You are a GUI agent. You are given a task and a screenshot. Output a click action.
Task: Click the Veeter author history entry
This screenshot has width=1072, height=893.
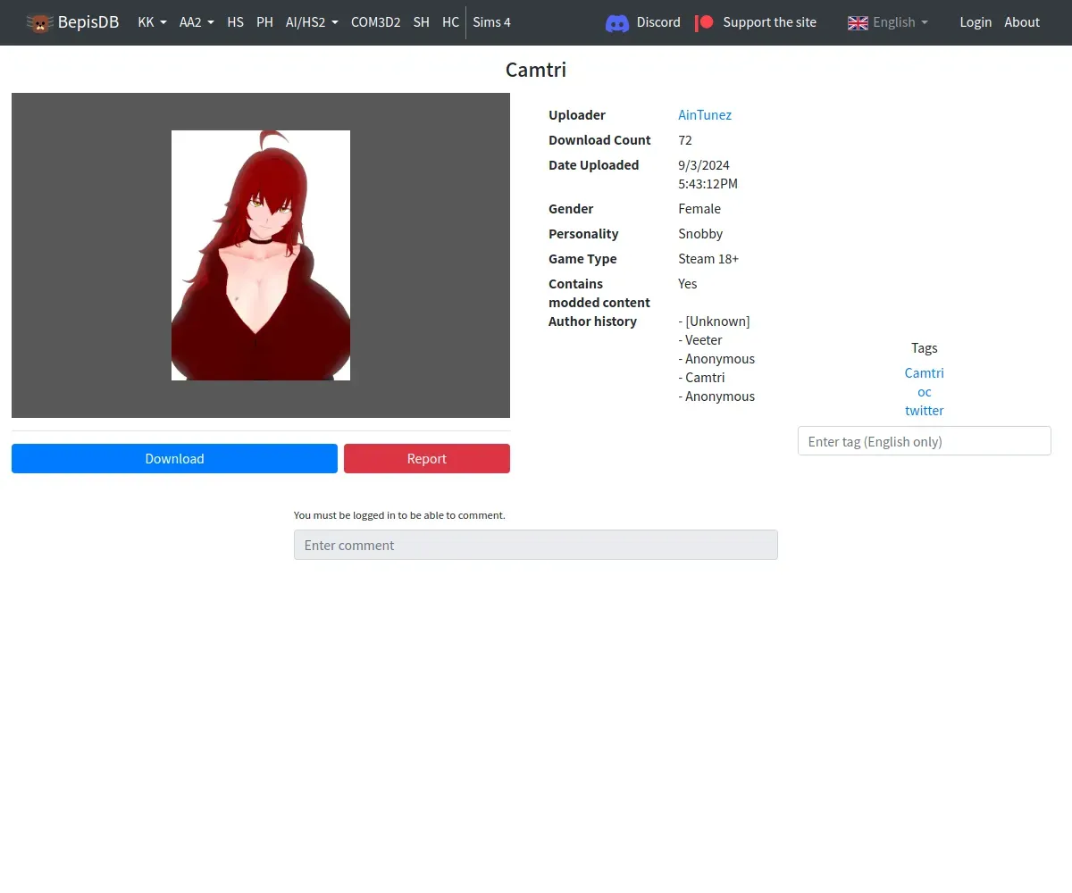700,340
